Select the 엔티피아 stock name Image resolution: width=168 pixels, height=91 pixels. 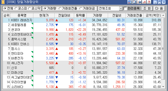(x=17, y=53)
